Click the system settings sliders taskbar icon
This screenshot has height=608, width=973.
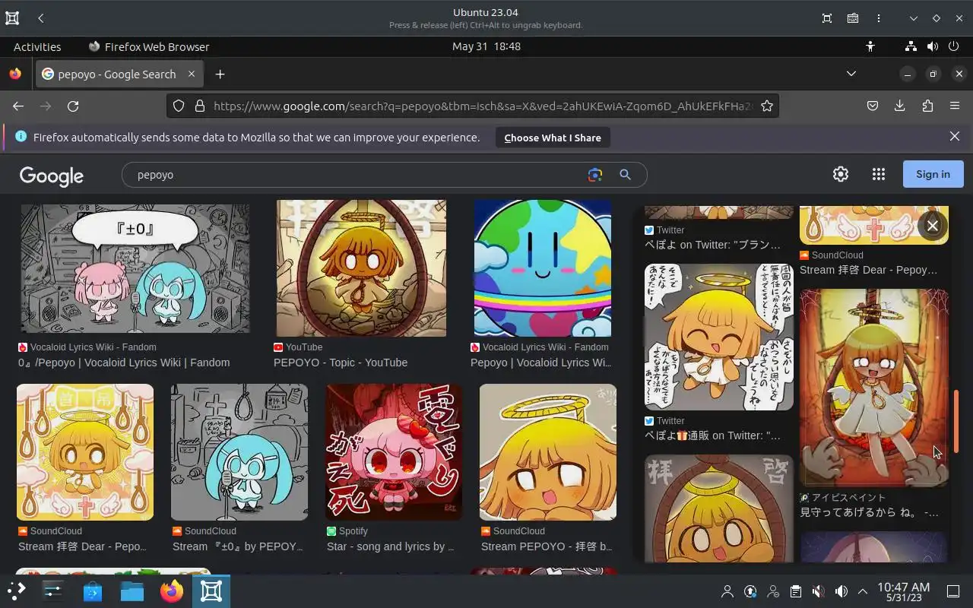[53, 591]
